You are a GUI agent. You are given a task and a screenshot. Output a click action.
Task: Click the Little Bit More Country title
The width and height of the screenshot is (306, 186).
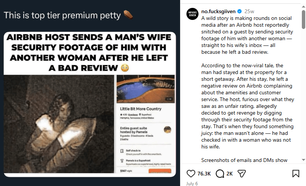[141, 109]
